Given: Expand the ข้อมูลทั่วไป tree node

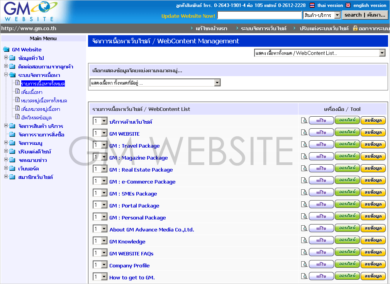Looking at the screenshot, I should pyautogui.click(x=6, y=58).
